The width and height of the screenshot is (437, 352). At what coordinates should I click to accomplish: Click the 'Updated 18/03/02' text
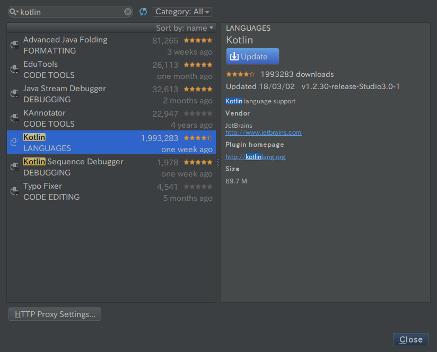click(260, 86)
